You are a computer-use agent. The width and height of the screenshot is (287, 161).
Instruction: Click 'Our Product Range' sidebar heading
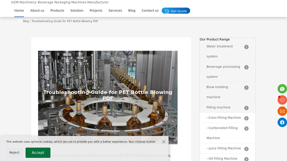coord(215,39)
